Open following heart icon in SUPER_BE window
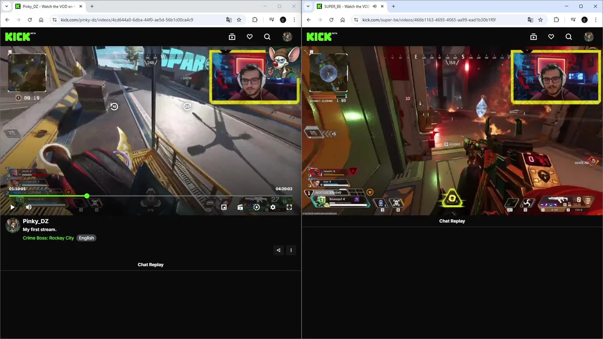The image size is (603, 339). [551, 37]
